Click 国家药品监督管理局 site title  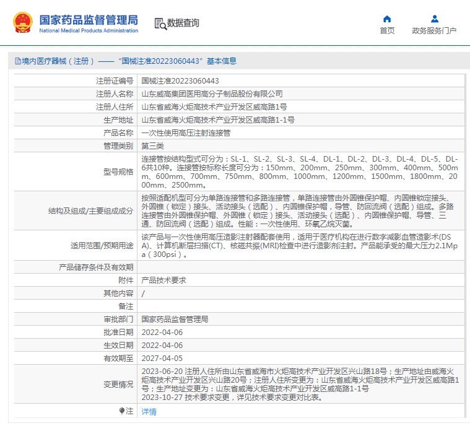[89, 20]
